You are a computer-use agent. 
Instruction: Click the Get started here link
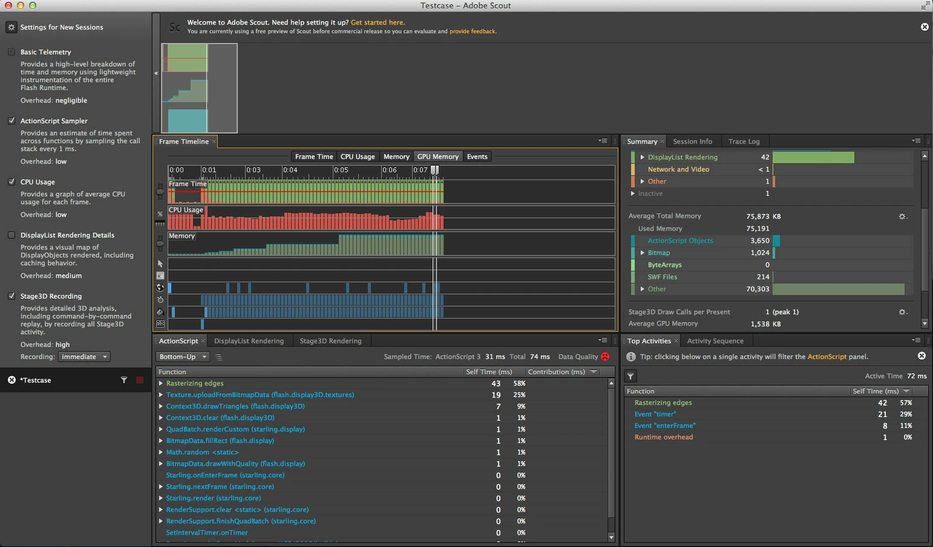[378, 22]
